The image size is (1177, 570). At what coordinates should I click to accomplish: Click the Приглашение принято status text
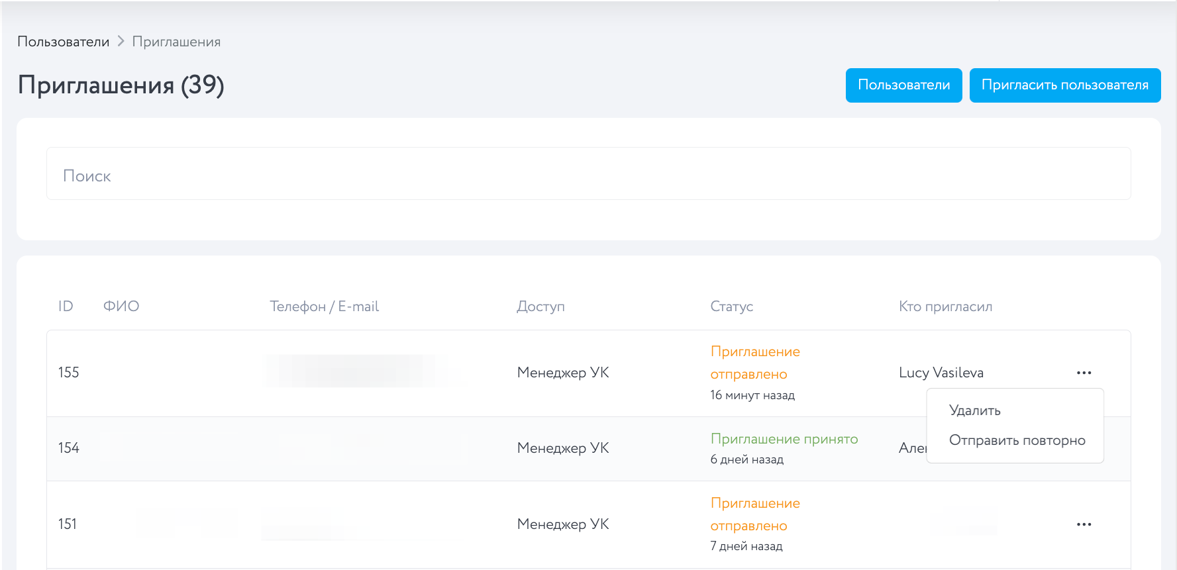point(784,439)
